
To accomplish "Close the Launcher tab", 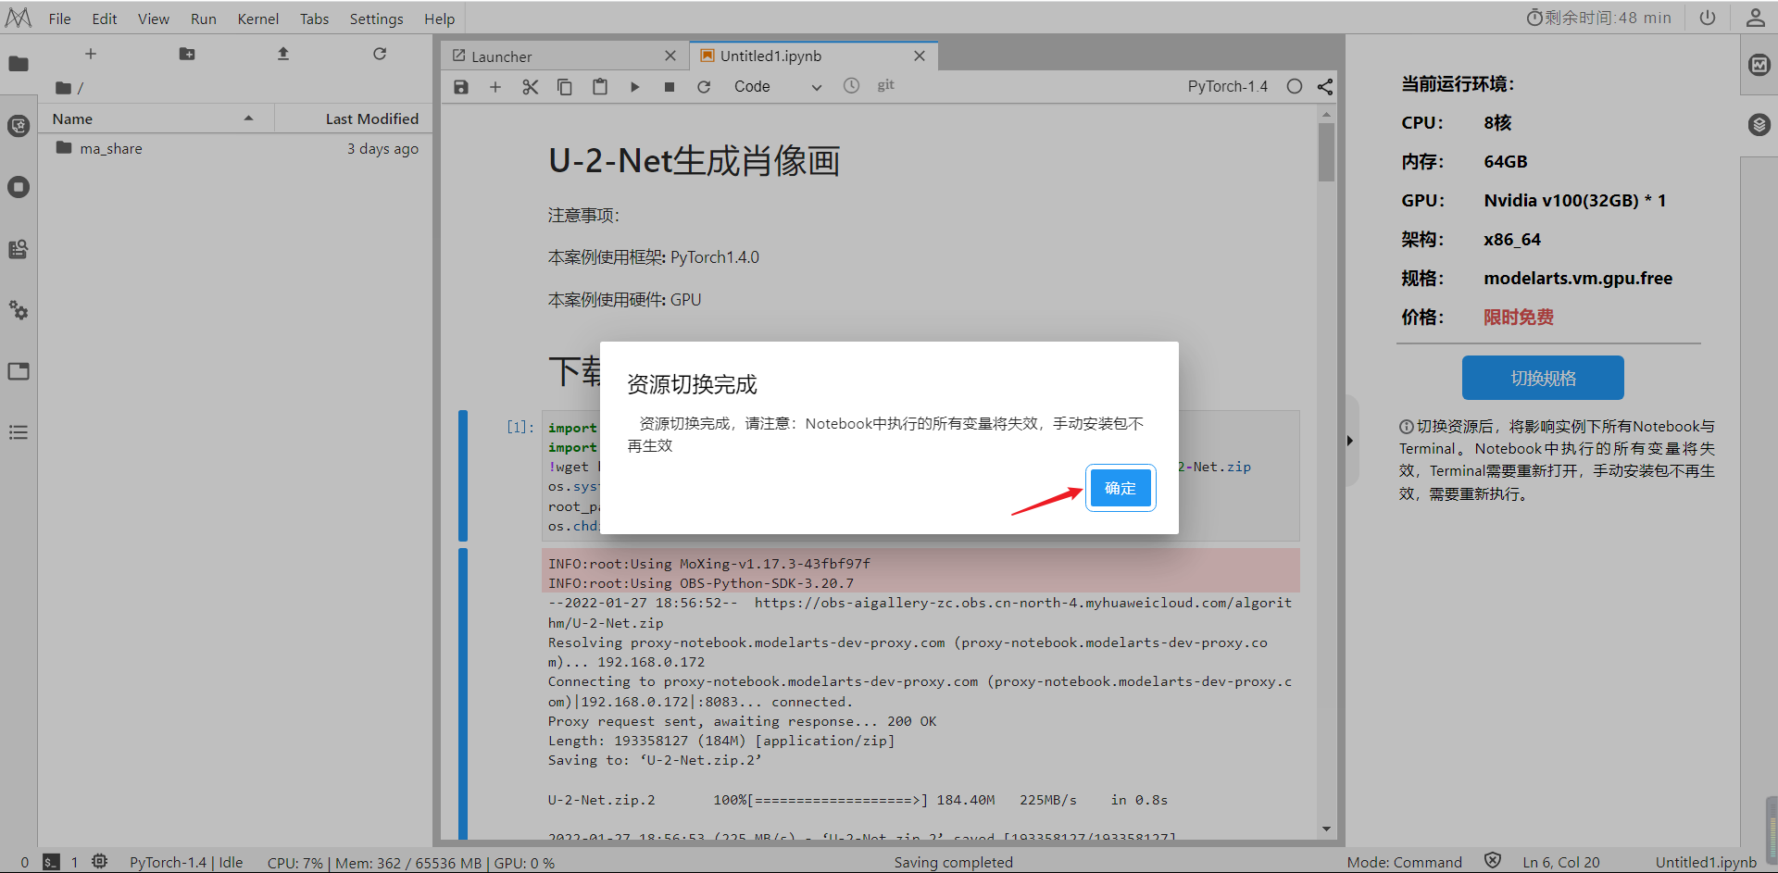I will point(670,56).
